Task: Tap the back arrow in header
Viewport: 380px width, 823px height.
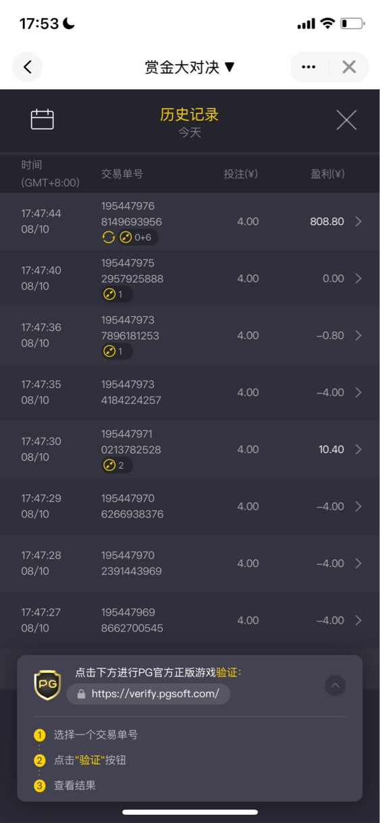Action: (28, 67)
